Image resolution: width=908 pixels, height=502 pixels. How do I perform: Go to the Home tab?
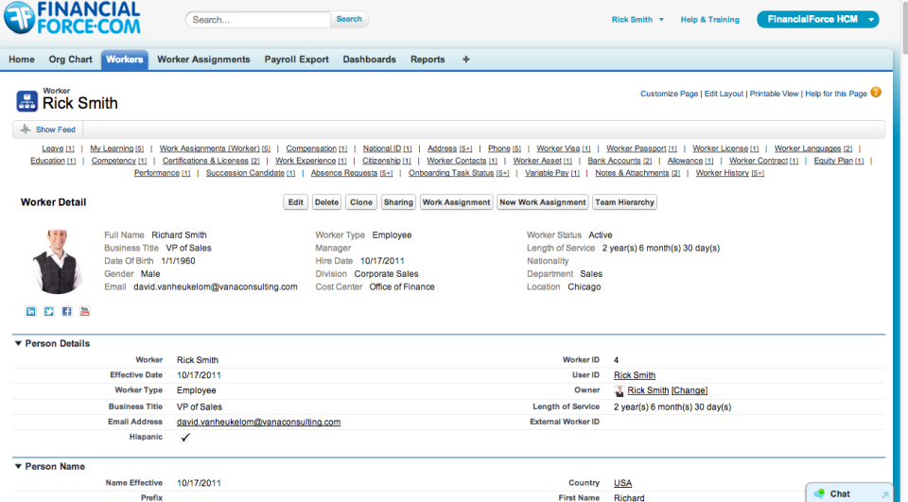22,59
